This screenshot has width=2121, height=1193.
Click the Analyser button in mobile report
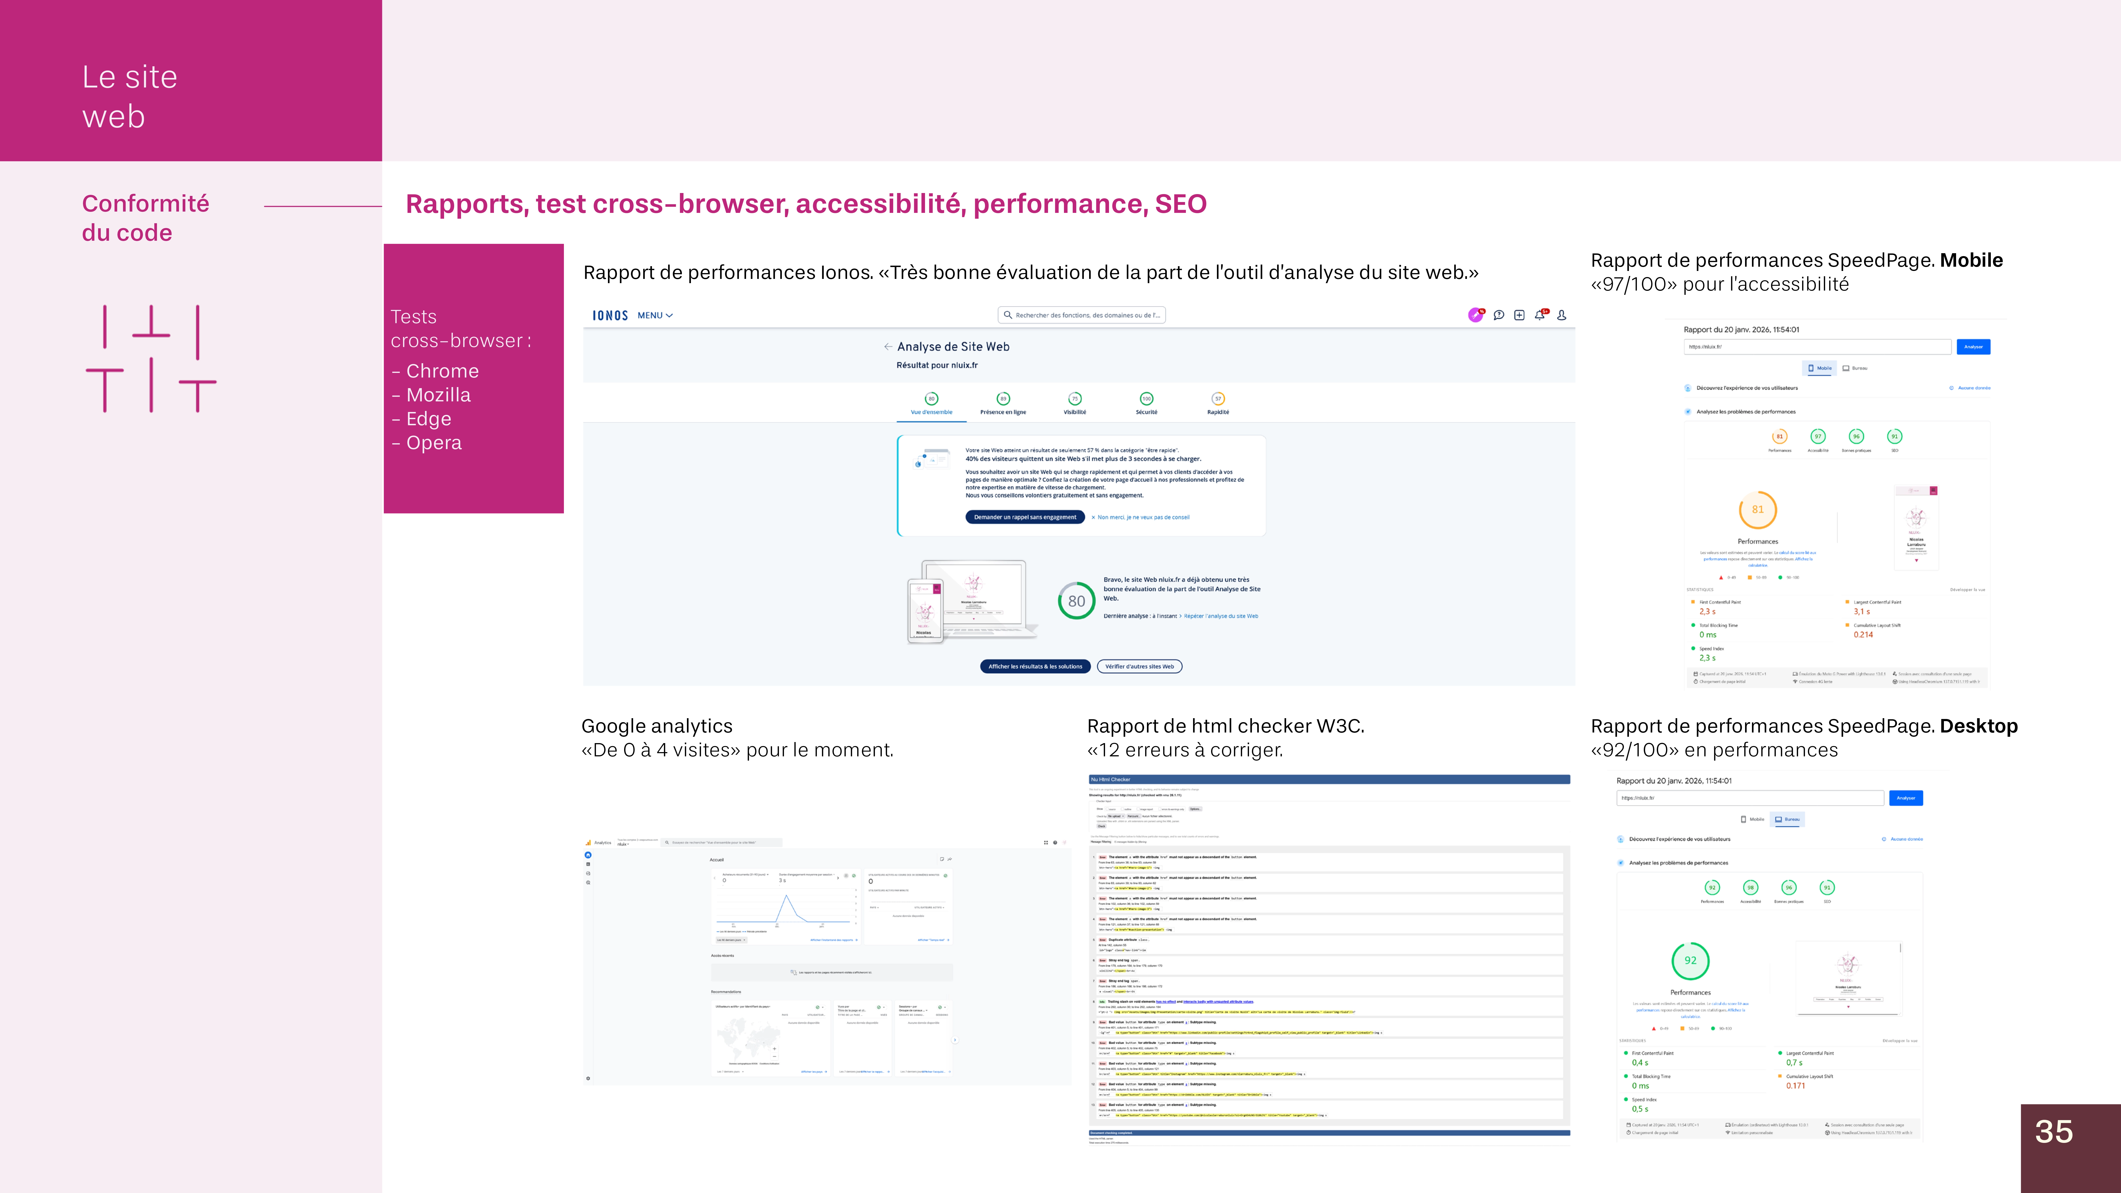tap(1974, 347)
